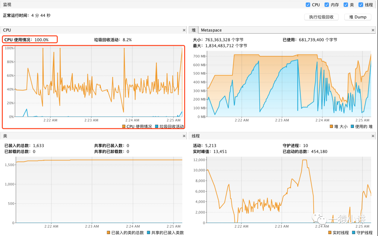Uncheck the CPU checkbox
378x236 pixels.
(x=308, y=5)
